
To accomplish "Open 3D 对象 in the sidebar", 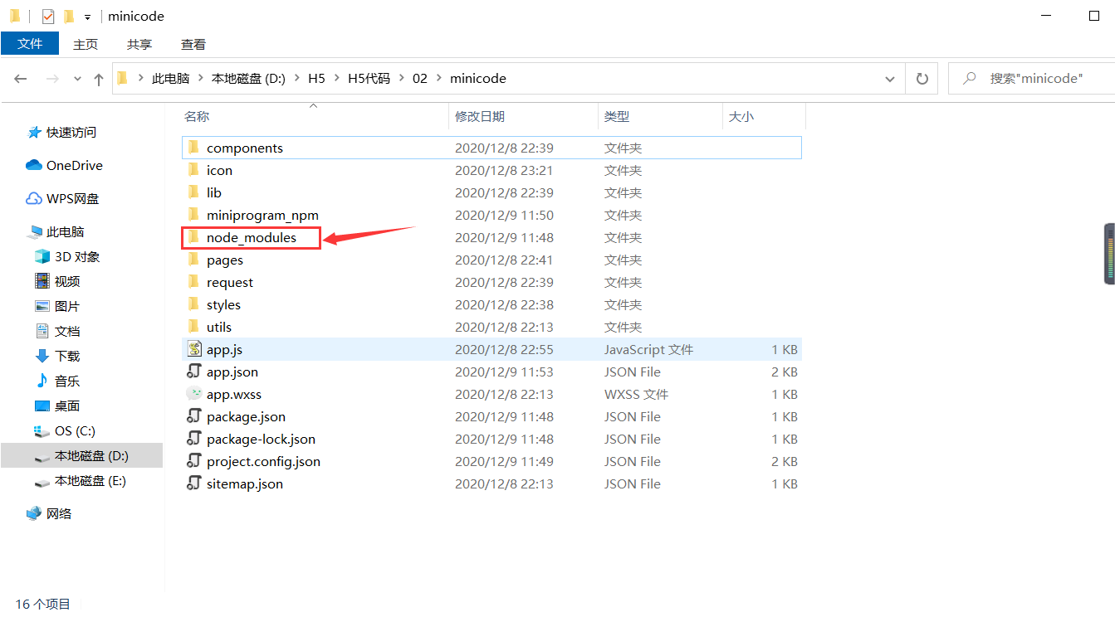I will (x=67, y=256).
